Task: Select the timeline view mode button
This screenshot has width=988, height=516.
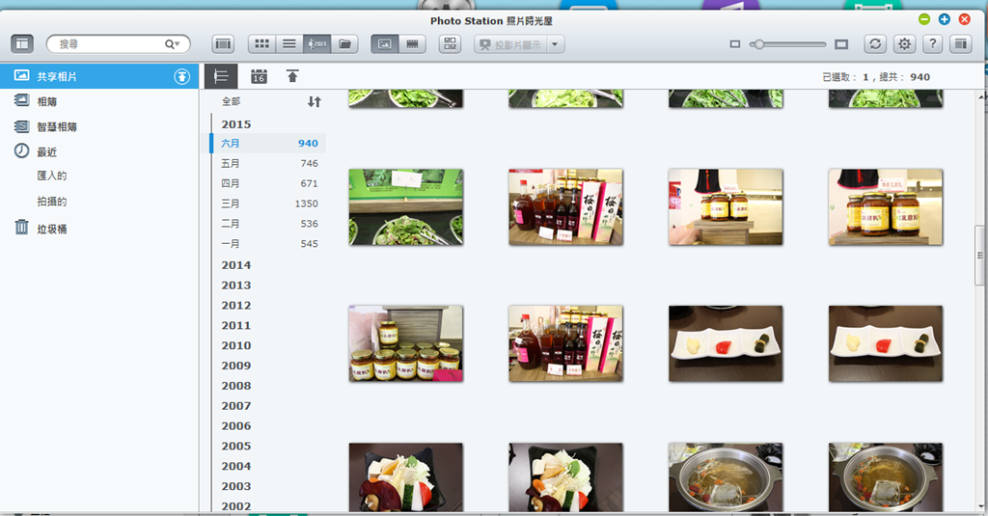Action: [316, 44]
